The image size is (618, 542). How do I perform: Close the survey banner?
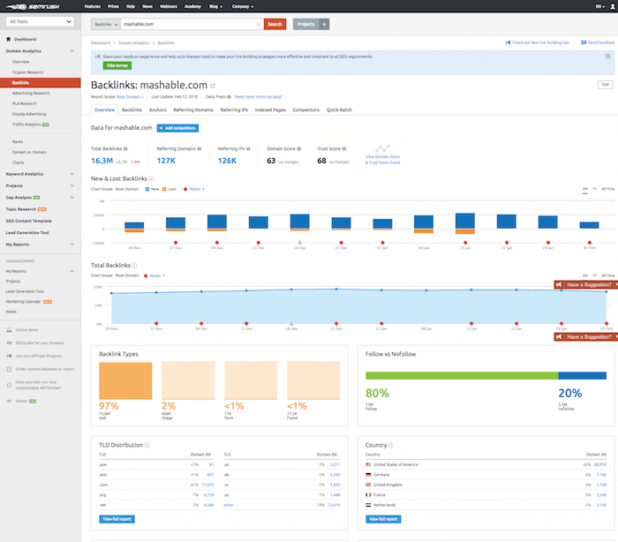pos(607,56)
